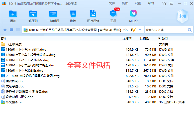Open the 图片压缩 image compression tool
The image size is (194, 130).
click(x=93, y=13)
